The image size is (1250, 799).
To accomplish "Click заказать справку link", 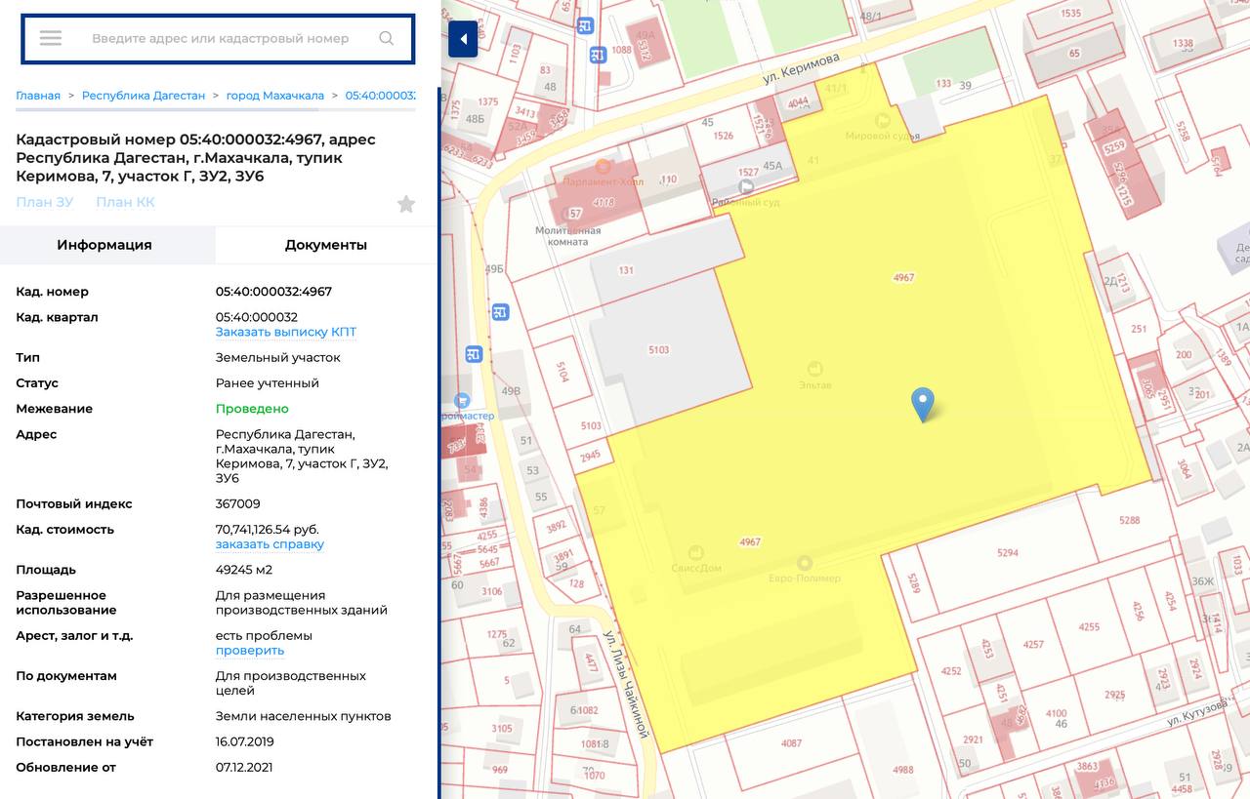I will coord(270,544).
